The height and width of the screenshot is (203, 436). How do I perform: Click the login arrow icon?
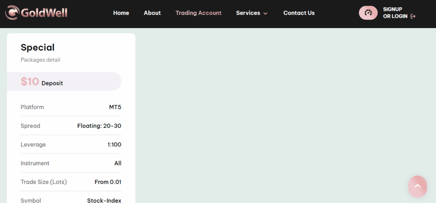coord(413,17)
